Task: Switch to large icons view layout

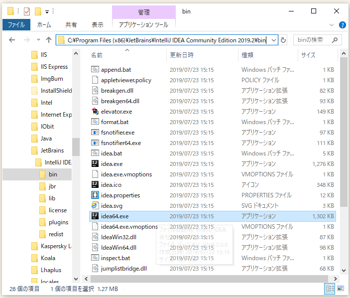Action: (341, 289)
